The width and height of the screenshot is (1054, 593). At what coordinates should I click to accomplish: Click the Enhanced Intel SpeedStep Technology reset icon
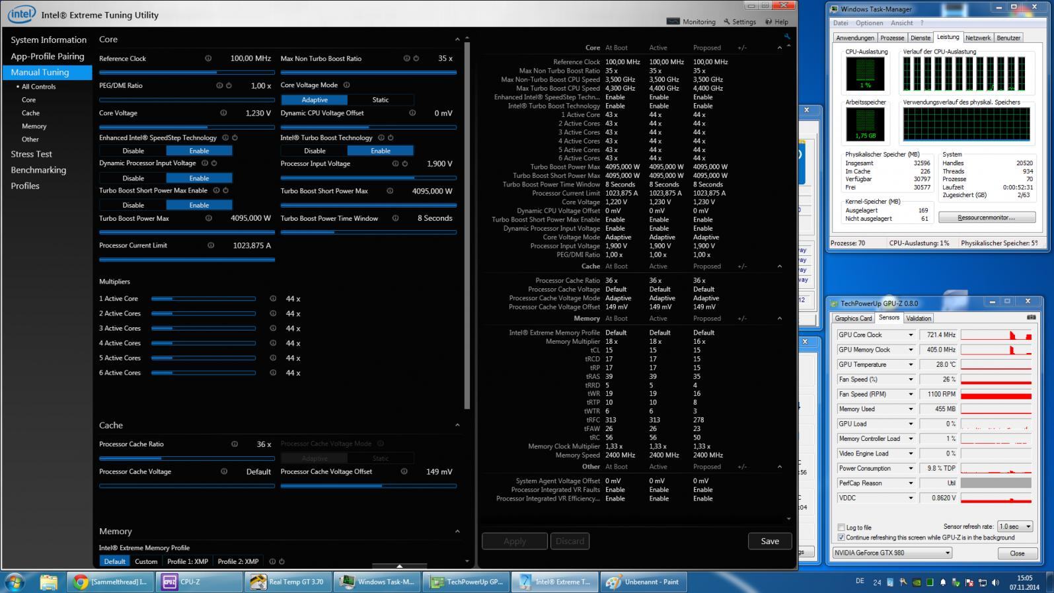coord(235,138)
